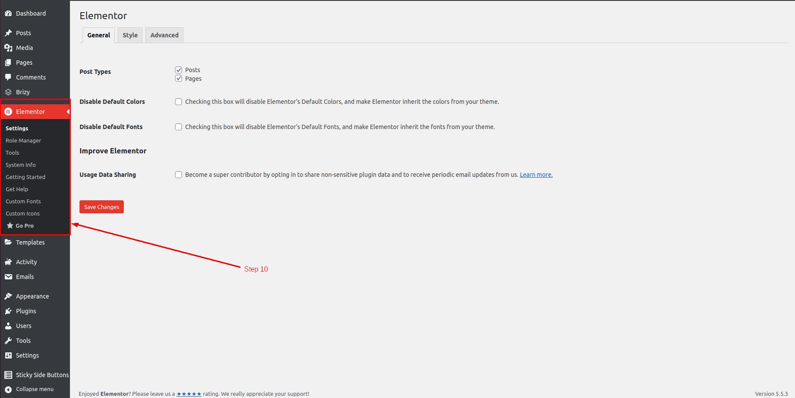
Task: Click the Emails envelope icon
Action: click(x=8, y=277)
